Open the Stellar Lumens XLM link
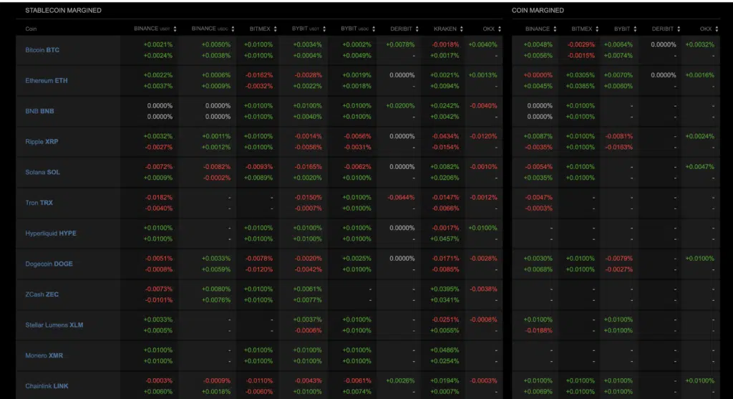Image resolution: width=733 pixels, height=399 pixels. (x=54, y=325)
